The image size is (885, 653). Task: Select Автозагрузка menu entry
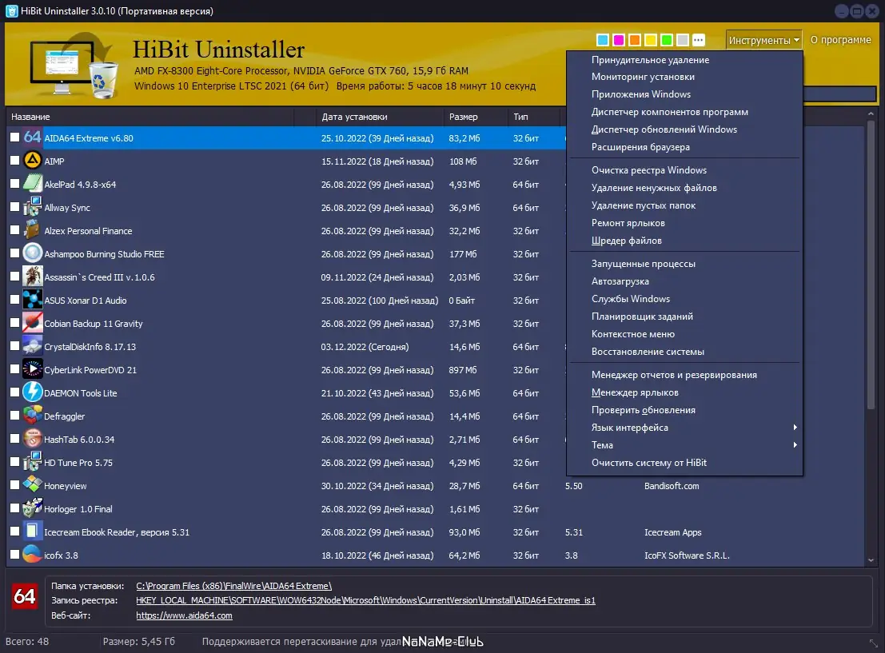pos(685,281)
